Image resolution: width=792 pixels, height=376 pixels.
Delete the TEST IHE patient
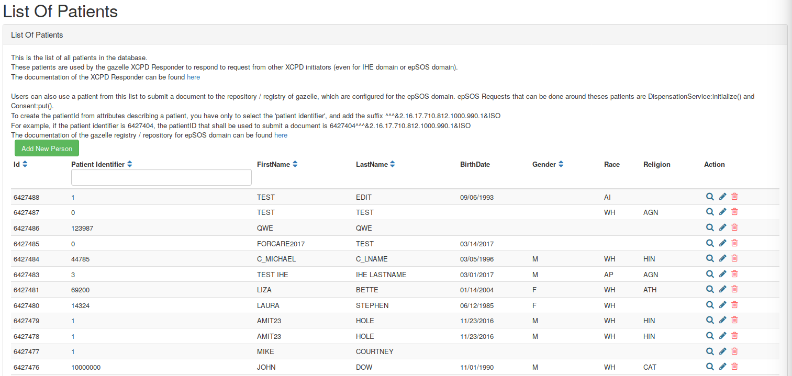[734, 274]
